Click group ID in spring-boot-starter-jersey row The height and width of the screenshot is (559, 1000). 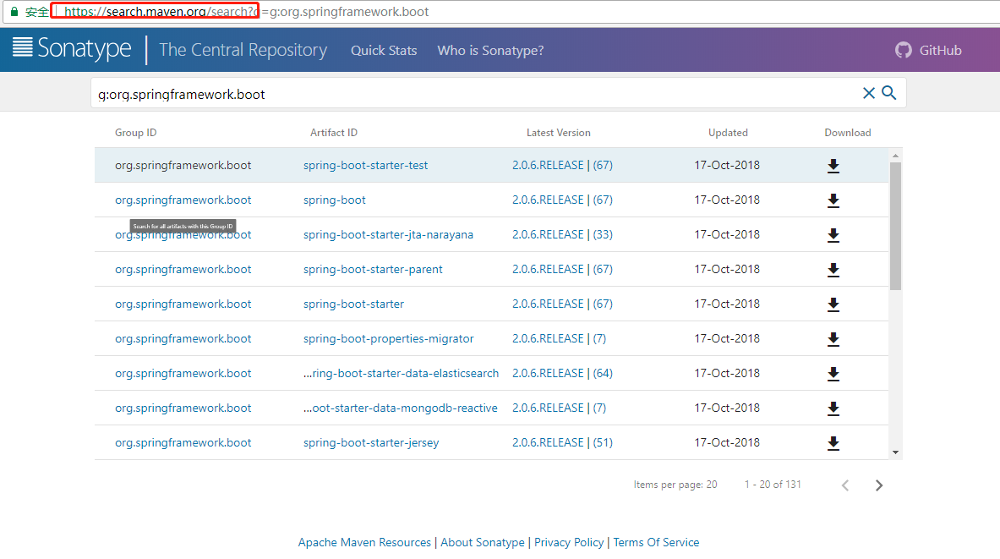pyautogui.click(x=183, y=442)
